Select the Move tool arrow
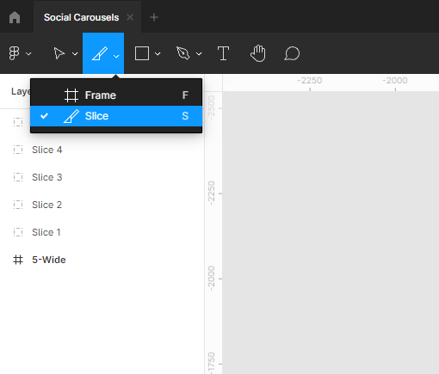This screenshot has height=374, width=439. click(59, 53)
